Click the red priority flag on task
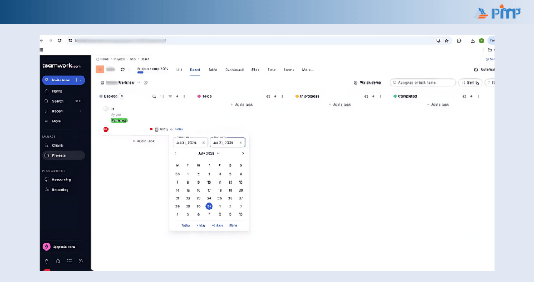 click(x=151, y=130)
